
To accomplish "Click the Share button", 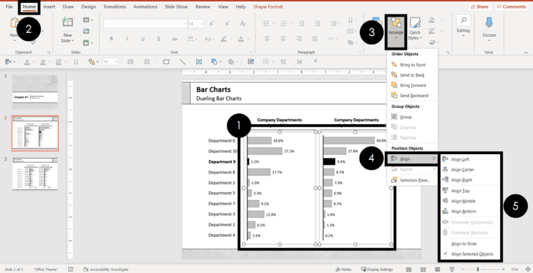I will pyautogui.click(x=479, y=7).
